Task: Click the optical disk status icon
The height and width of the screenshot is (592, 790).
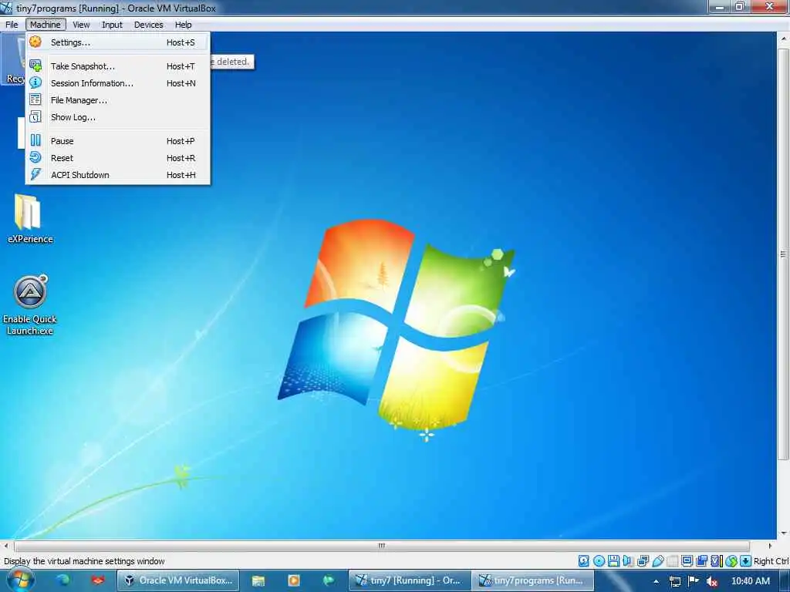Action: tap(599, 561)
